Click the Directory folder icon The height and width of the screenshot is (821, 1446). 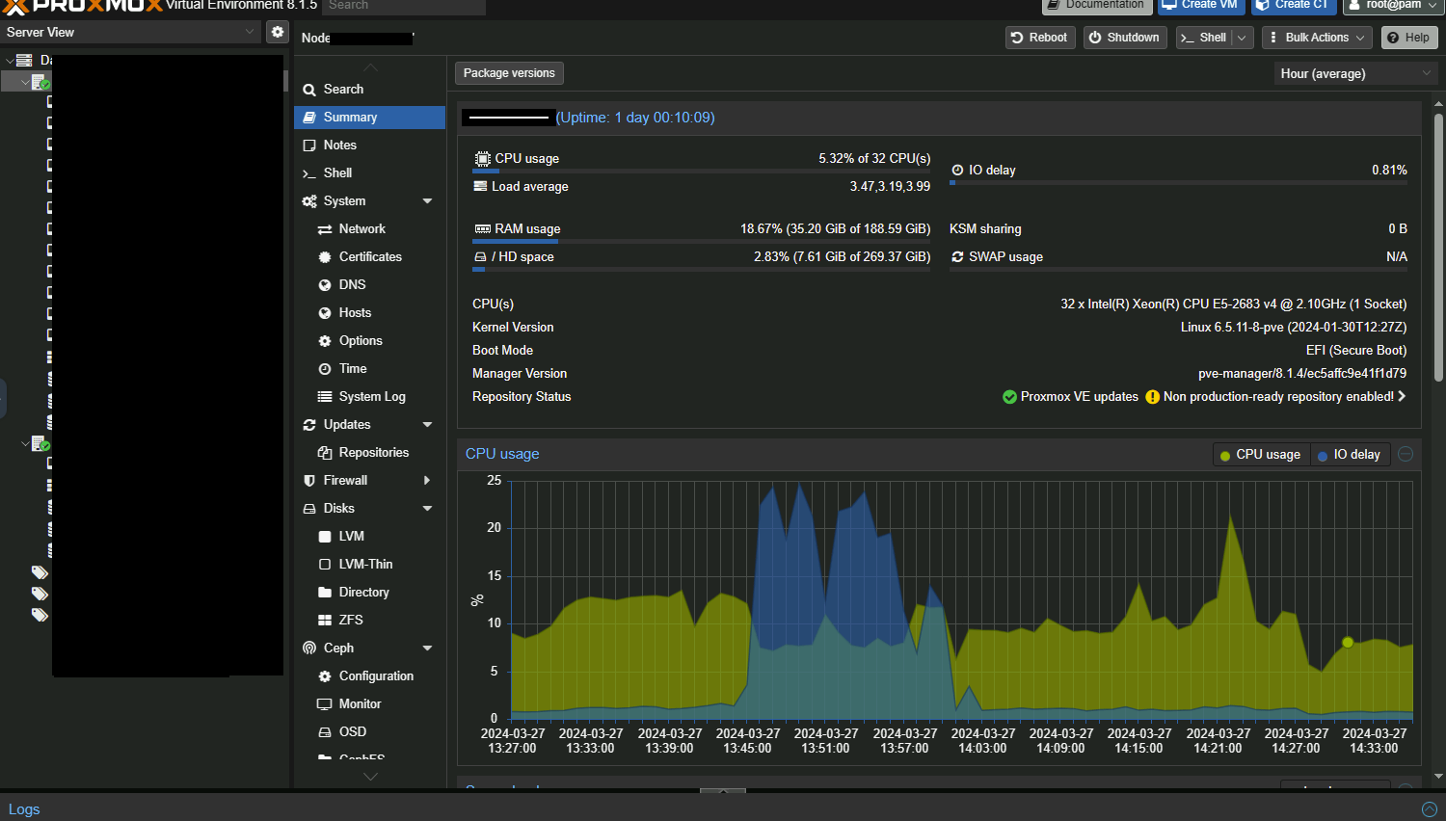pyautogui.click(x=325, y=593)
